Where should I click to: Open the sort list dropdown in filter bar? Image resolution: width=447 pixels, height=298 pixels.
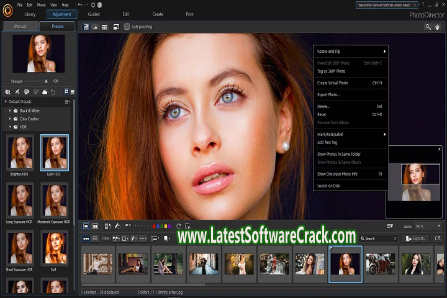click(x=155, y=238)
